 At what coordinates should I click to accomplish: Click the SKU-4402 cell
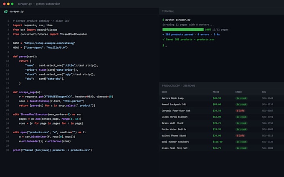[268, 130]
